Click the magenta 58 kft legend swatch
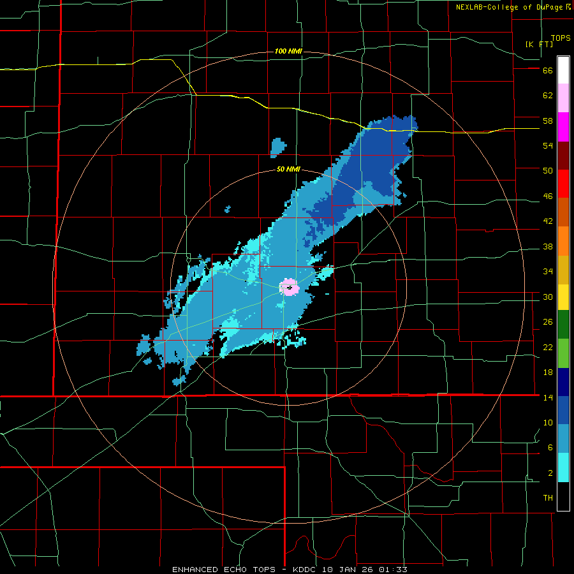 pyautogui.click(x=563, y=127)
